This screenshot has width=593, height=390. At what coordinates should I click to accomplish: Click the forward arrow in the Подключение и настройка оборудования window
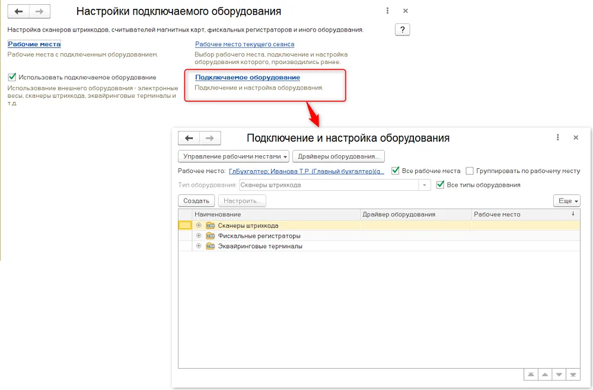pos(210,138)
